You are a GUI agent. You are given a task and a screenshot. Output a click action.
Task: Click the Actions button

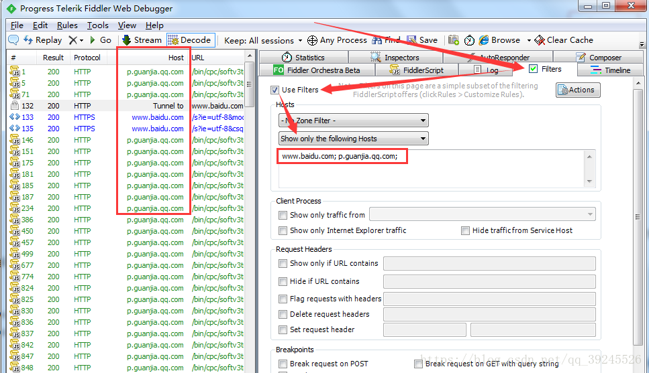(578, 90)
